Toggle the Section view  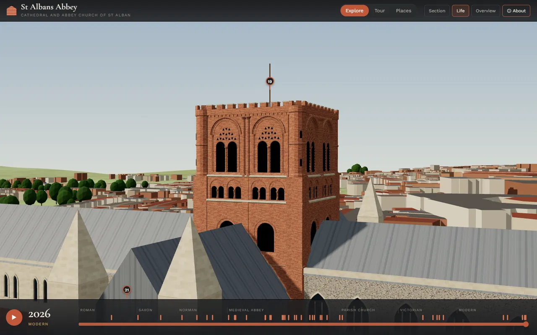tap(437, 11)
